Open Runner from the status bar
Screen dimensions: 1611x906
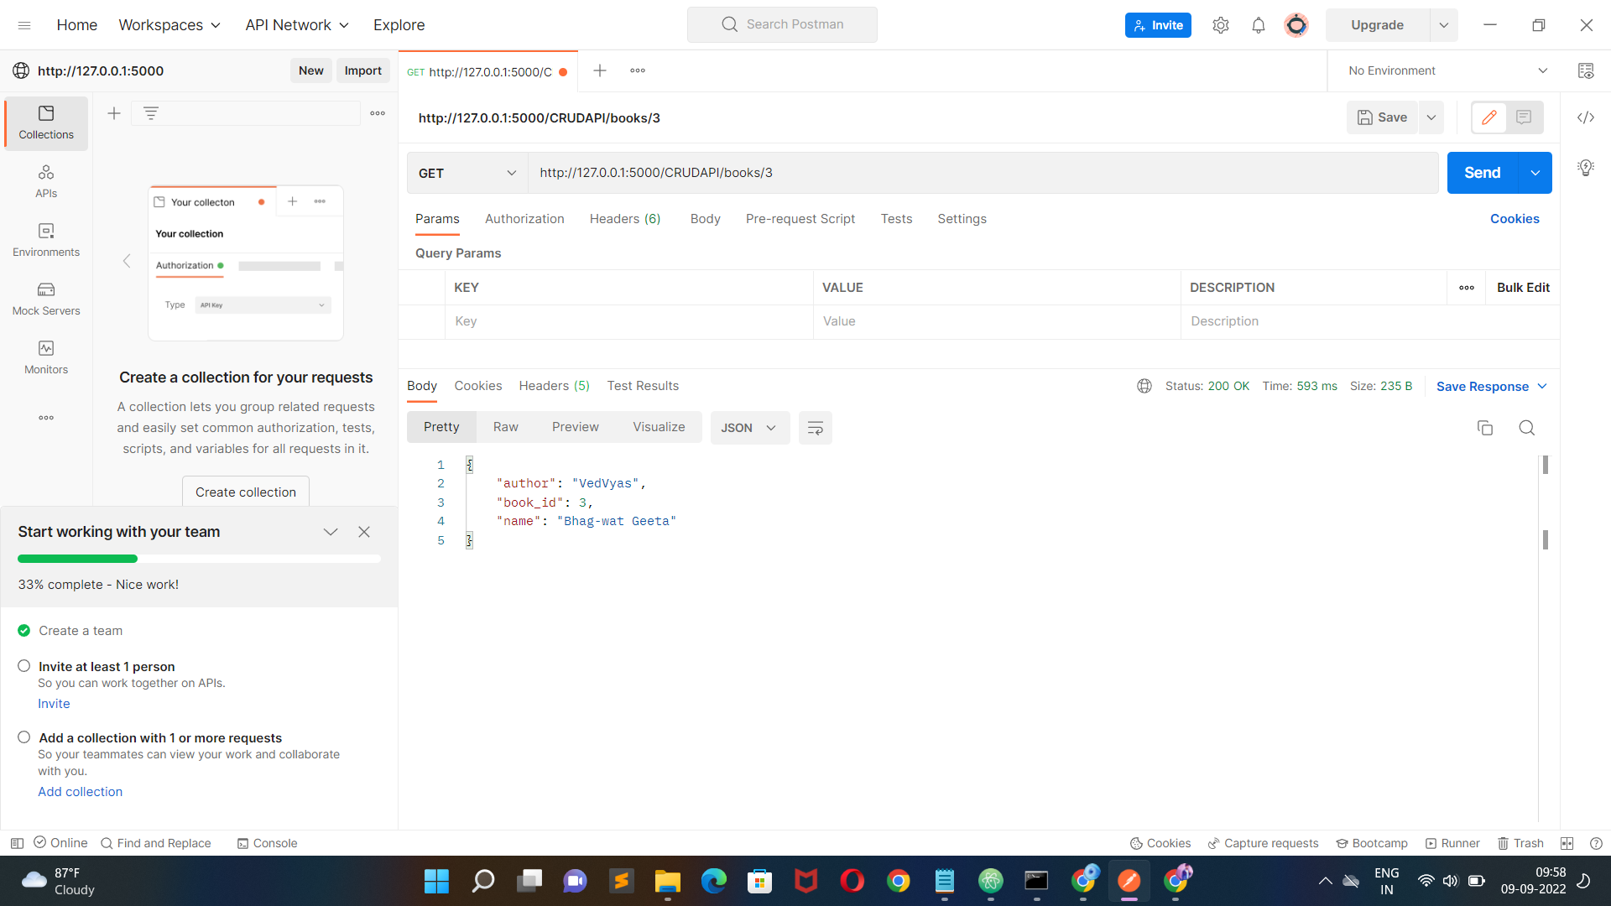pos(1452,843)
